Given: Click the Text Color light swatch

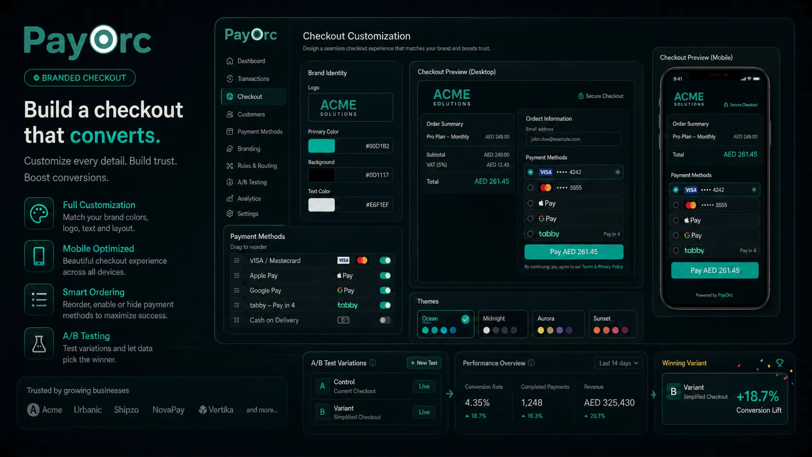Looking at the screenshot, I should 321,205.
